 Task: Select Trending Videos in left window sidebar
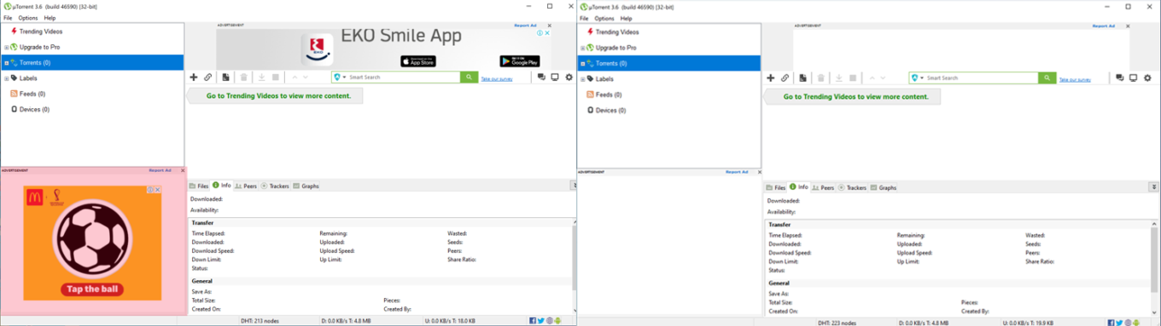pyautogui.click(x=41, y=31)
